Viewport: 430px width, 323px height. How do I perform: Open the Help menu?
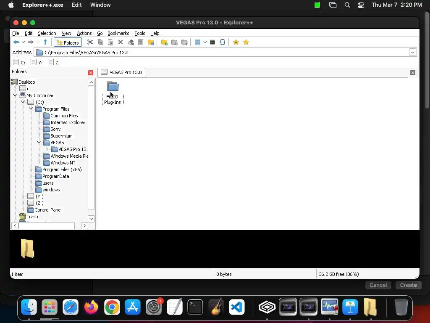155,33
